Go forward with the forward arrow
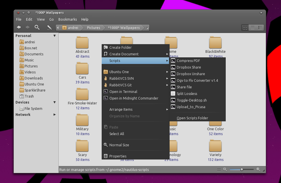 point(27,27)
